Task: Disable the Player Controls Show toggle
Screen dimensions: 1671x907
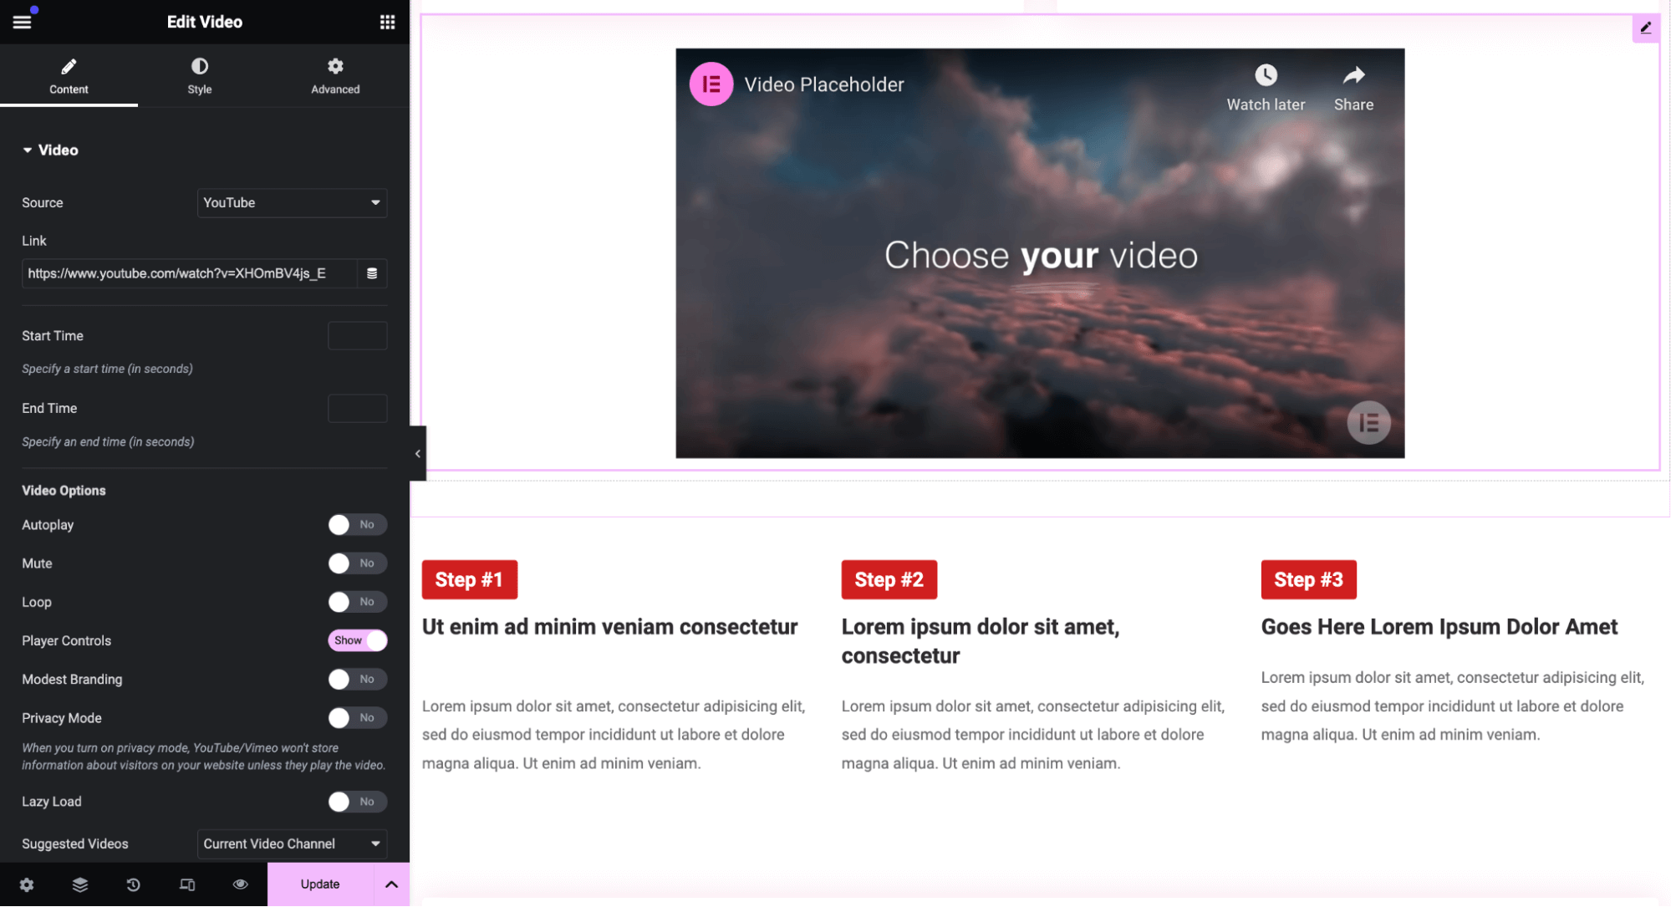Action: (x=355, y=640)
